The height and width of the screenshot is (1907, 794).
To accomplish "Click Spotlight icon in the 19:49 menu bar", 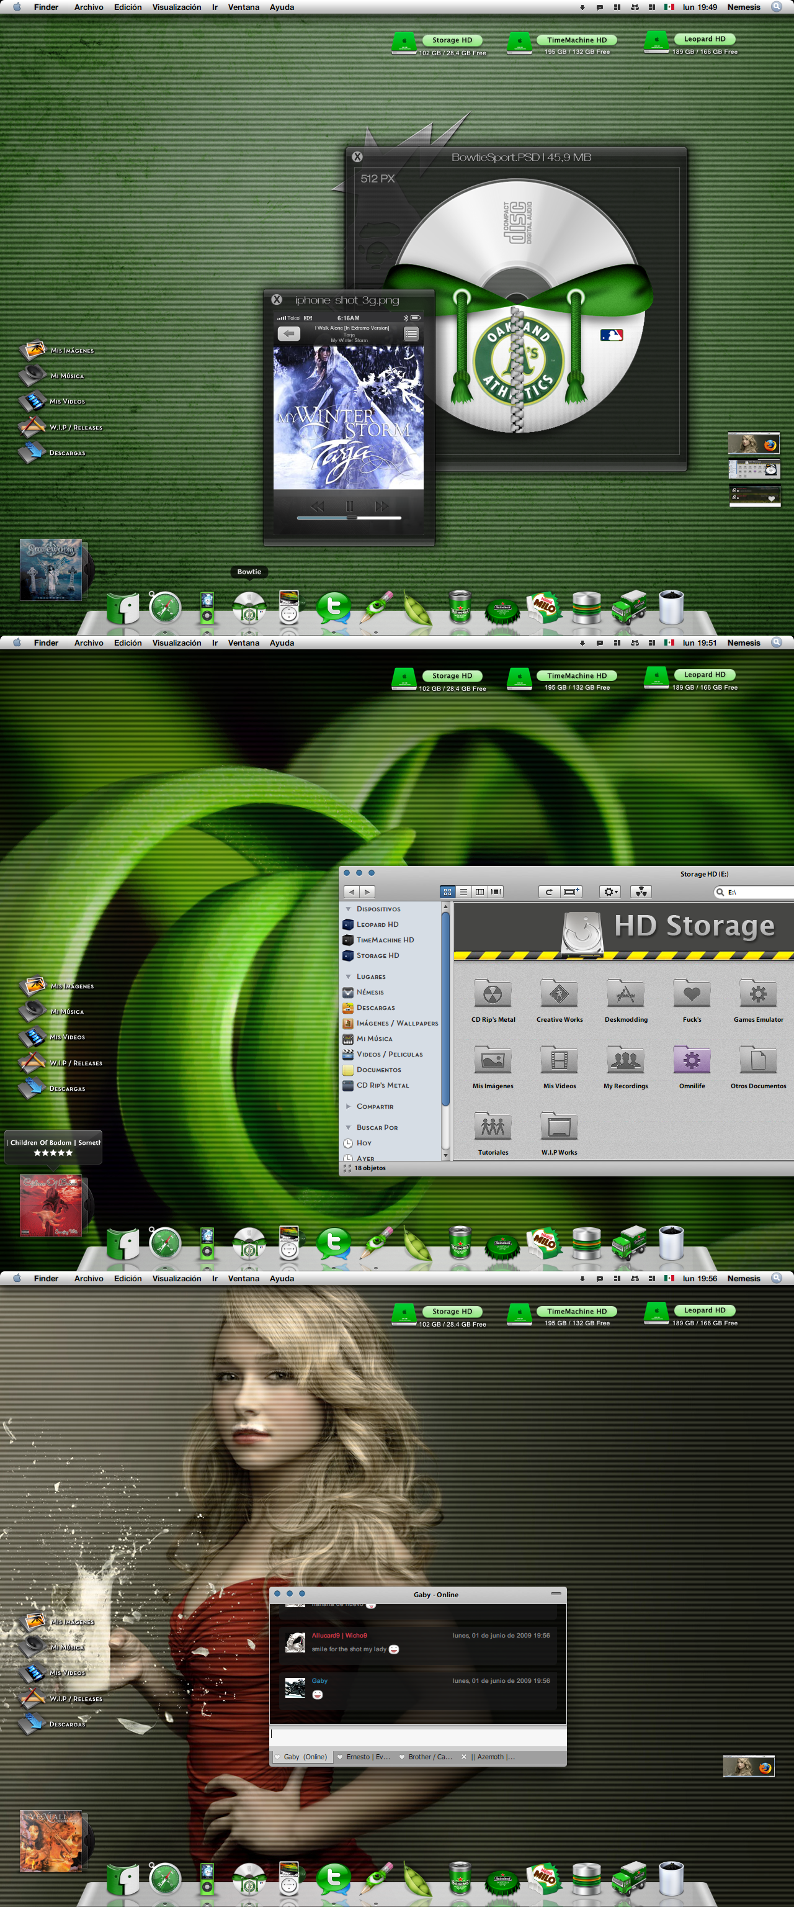I will click(776, 7).
